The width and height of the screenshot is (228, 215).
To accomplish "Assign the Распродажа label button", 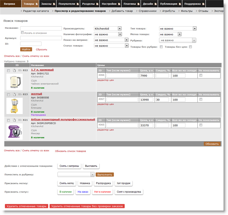I will pyautogui.click(x=103, y=183).
